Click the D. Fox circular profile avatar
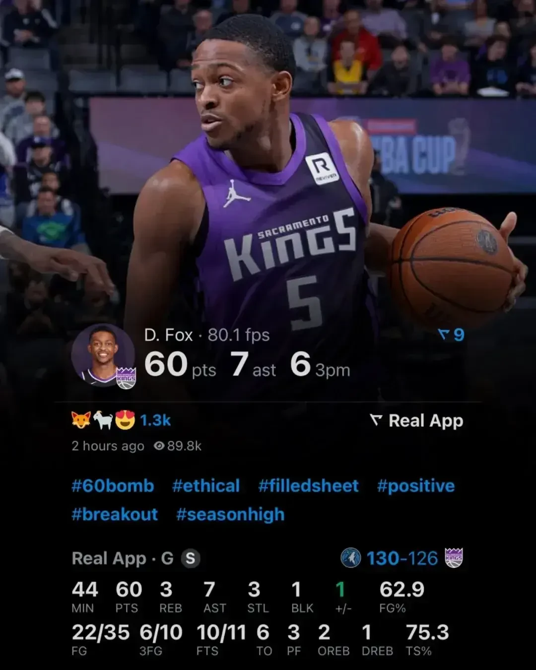 pos(103,356)
